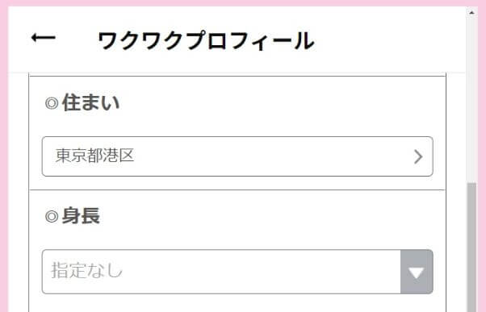
Task: Click the 住まい section heading
Action: [90, 102]
